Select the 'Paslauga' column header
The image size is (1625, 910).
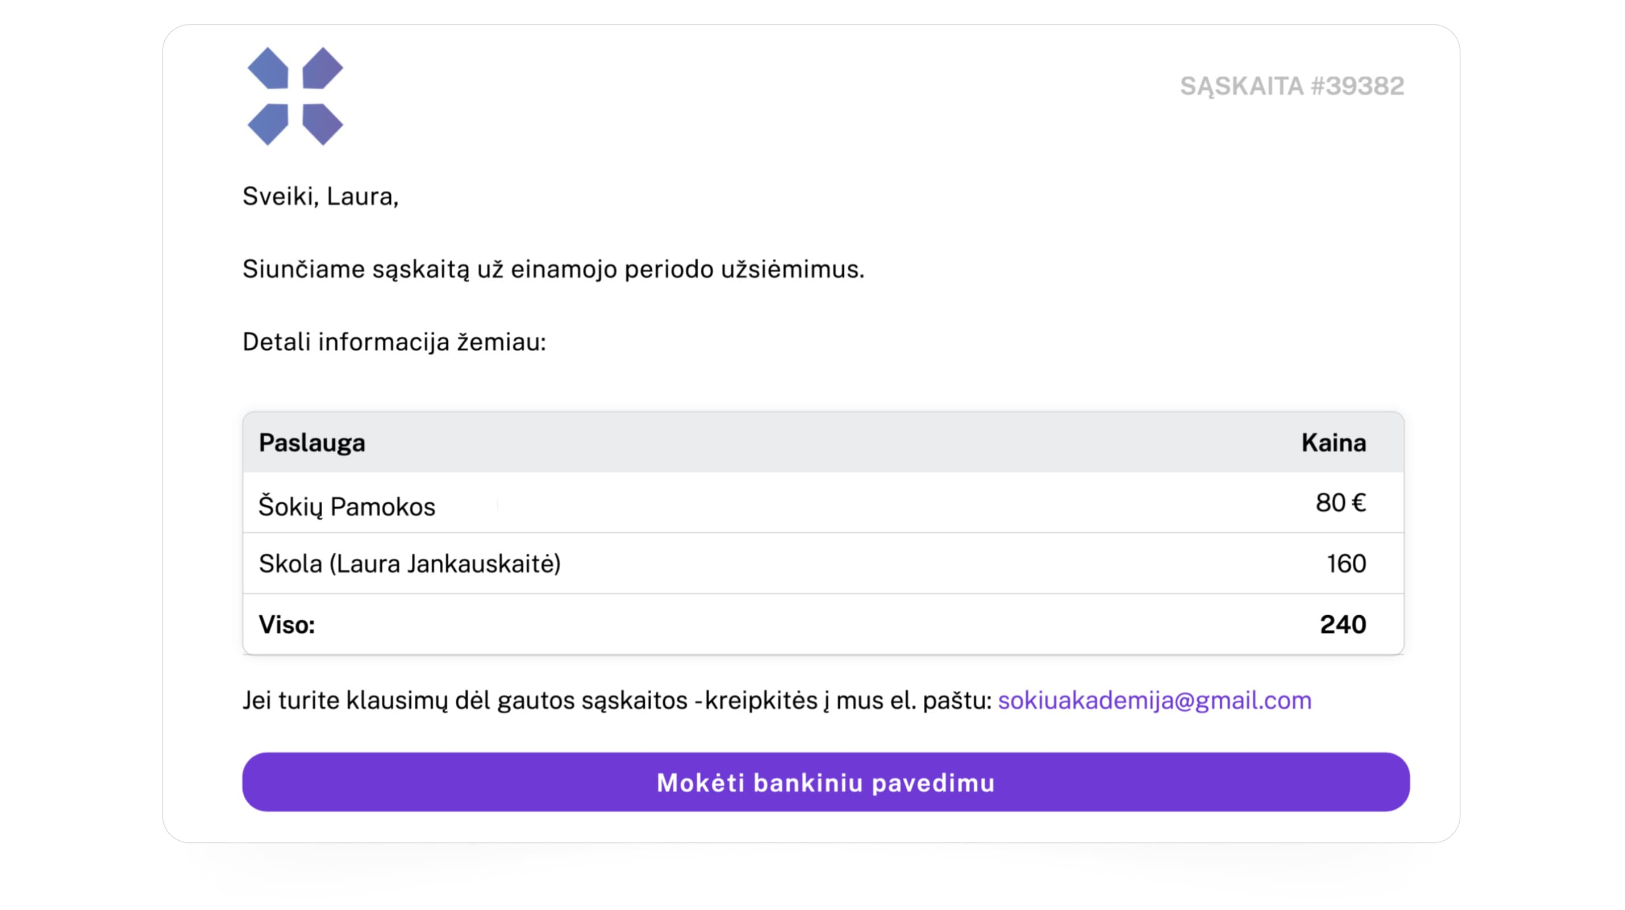point(311,443)
